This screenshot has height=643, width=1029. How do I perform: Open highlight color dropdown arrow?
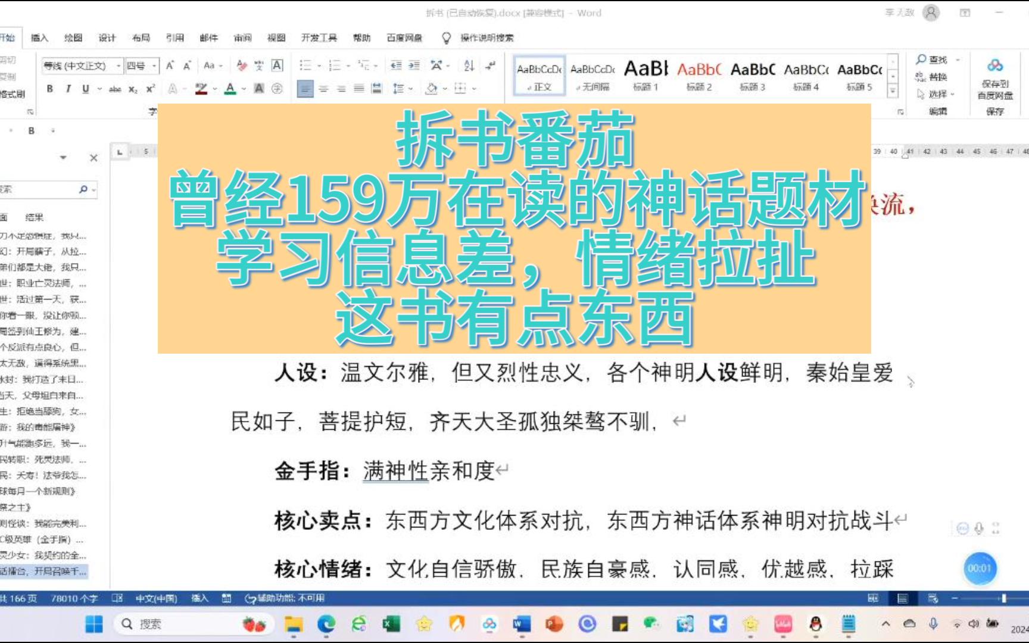(x=214, y=89)
